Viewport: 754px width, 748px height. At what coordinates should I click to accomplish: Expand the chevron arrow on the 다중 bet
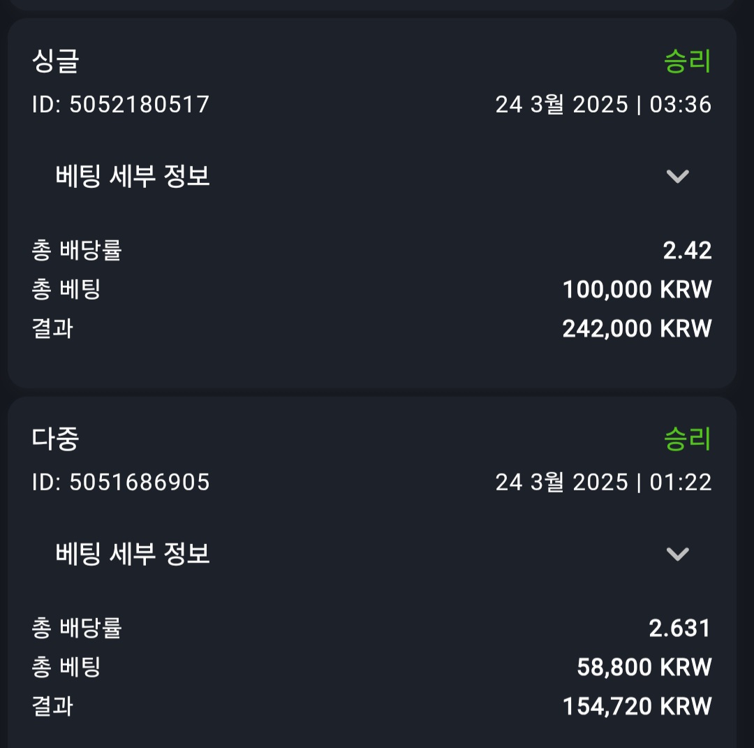[x=677, y=555]
